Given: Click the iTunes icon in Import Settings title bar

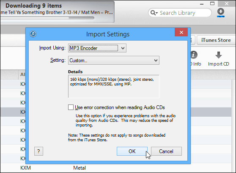Looking at the screenshot, I should [33, 34].
